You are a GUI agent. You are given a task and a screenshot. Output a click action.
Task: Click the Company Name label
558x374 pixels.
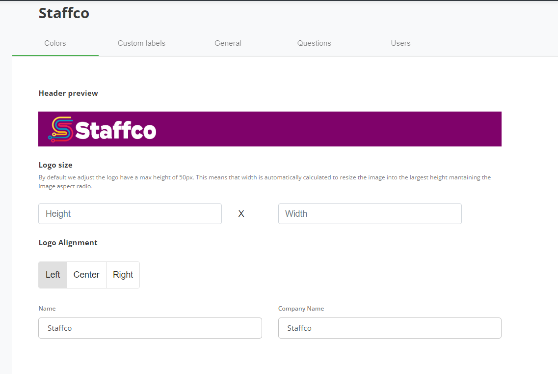(301, 309)
